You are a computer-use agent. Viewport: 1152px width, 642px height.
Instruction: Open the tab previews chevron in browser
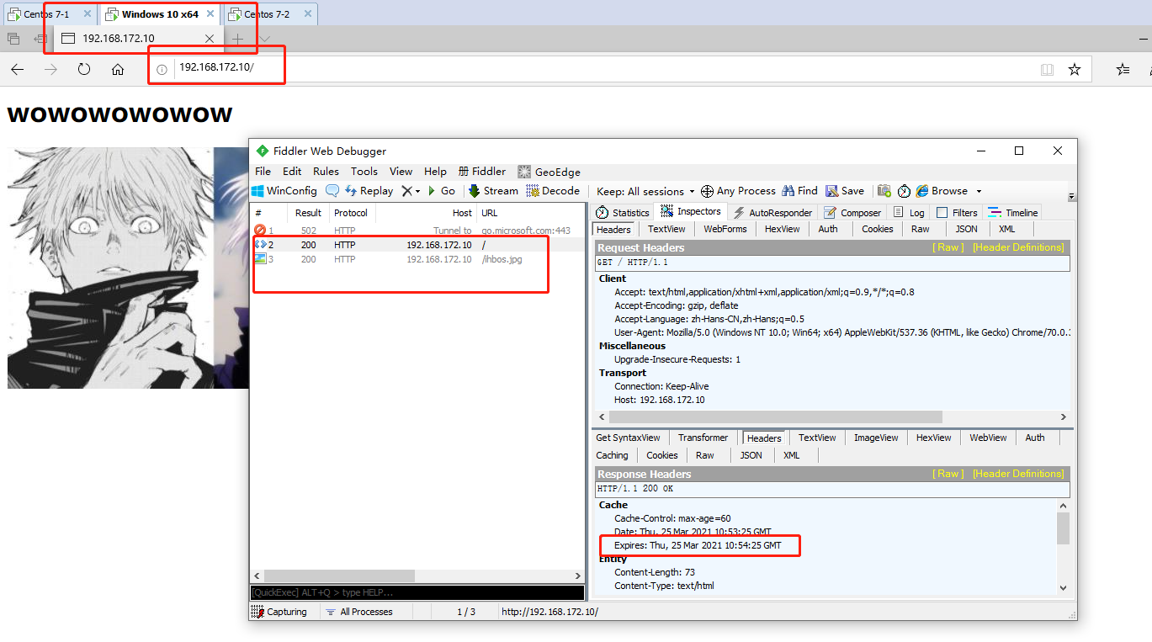click(265, 39)
